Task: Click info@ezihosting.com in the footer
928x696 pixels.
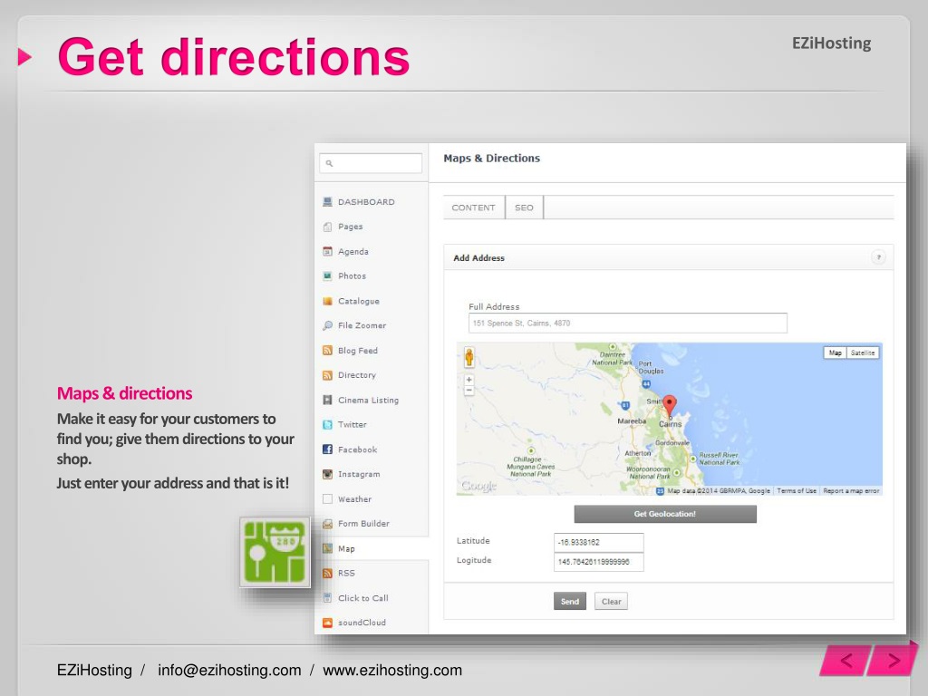Action: click(x=229, y=670)
